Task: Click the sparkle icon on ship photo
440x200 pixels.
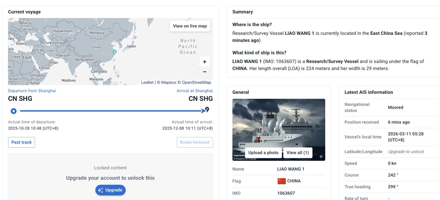Action: [321, 156]
